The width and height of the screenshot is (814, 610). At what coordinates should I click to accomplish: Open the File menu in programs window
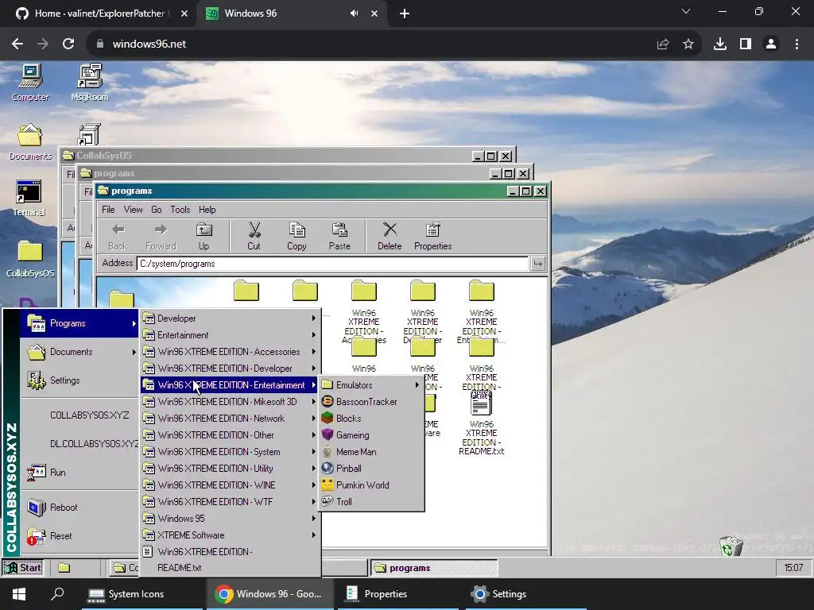click(108, 210)
